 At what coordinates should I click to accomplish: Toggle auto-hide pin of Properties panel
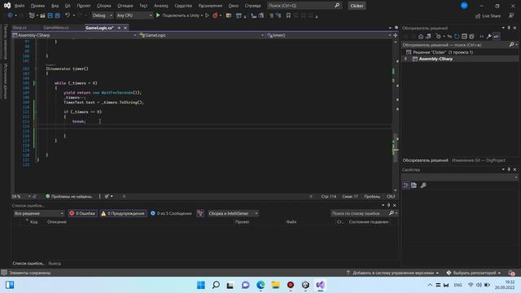pos(509,169)
